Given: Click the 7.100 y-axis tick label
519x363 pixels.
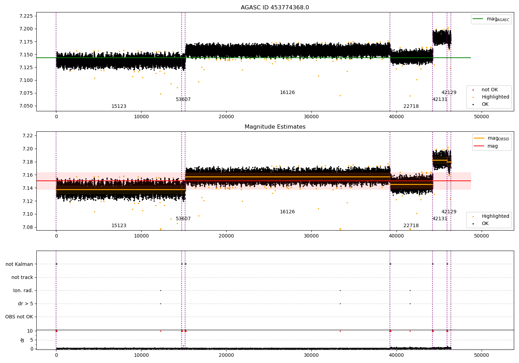Looking at the screenshot, I should pos(26,80).
